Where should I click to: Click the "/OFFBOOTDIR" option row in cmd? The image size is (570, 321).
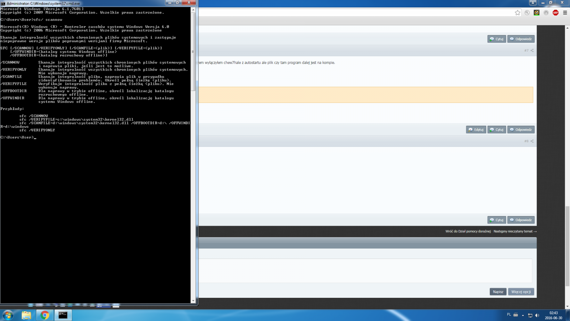87,93
